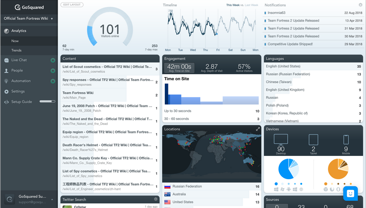Click the Chrome browser icon in Devices
Image resolution: width=366 pixels, height=208 pixels.
pyautogui.click(x=326, y=189)
